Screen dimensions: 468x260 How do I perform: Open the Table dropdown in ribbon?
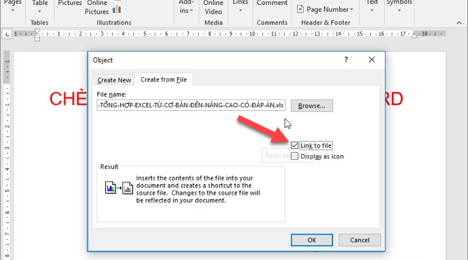coord(40,6)
